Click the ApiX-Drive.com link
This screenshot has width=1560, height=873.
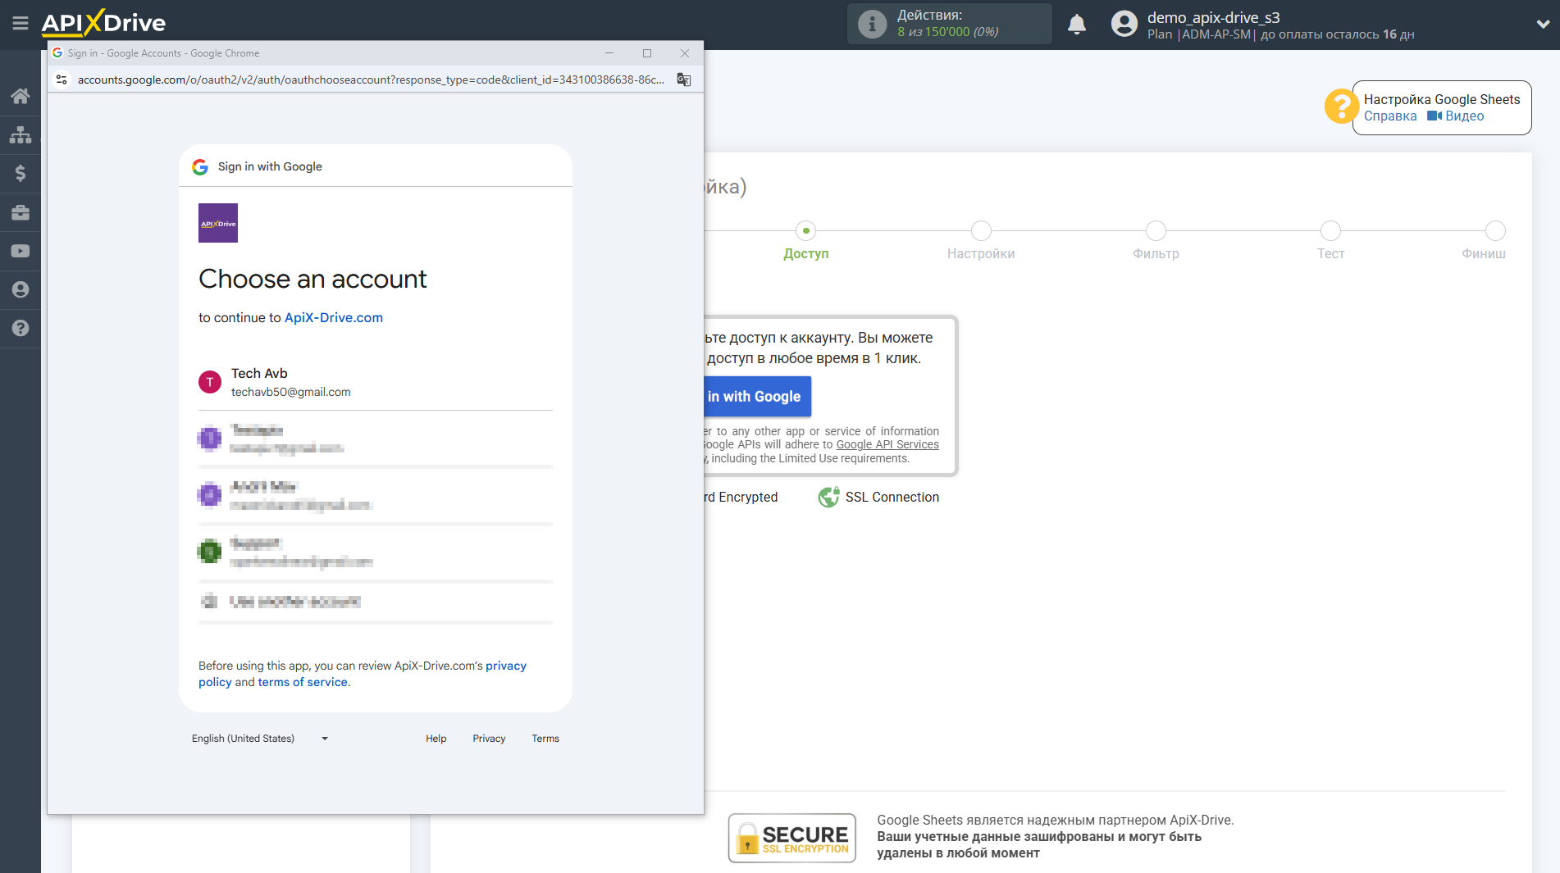333,318
